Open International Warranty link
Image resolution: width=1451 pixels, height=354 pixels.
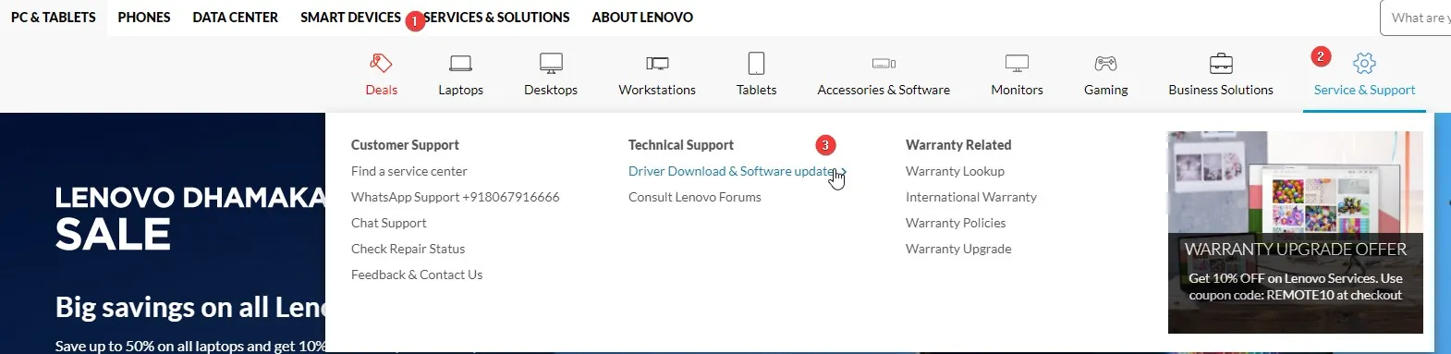tap(971, 197)
